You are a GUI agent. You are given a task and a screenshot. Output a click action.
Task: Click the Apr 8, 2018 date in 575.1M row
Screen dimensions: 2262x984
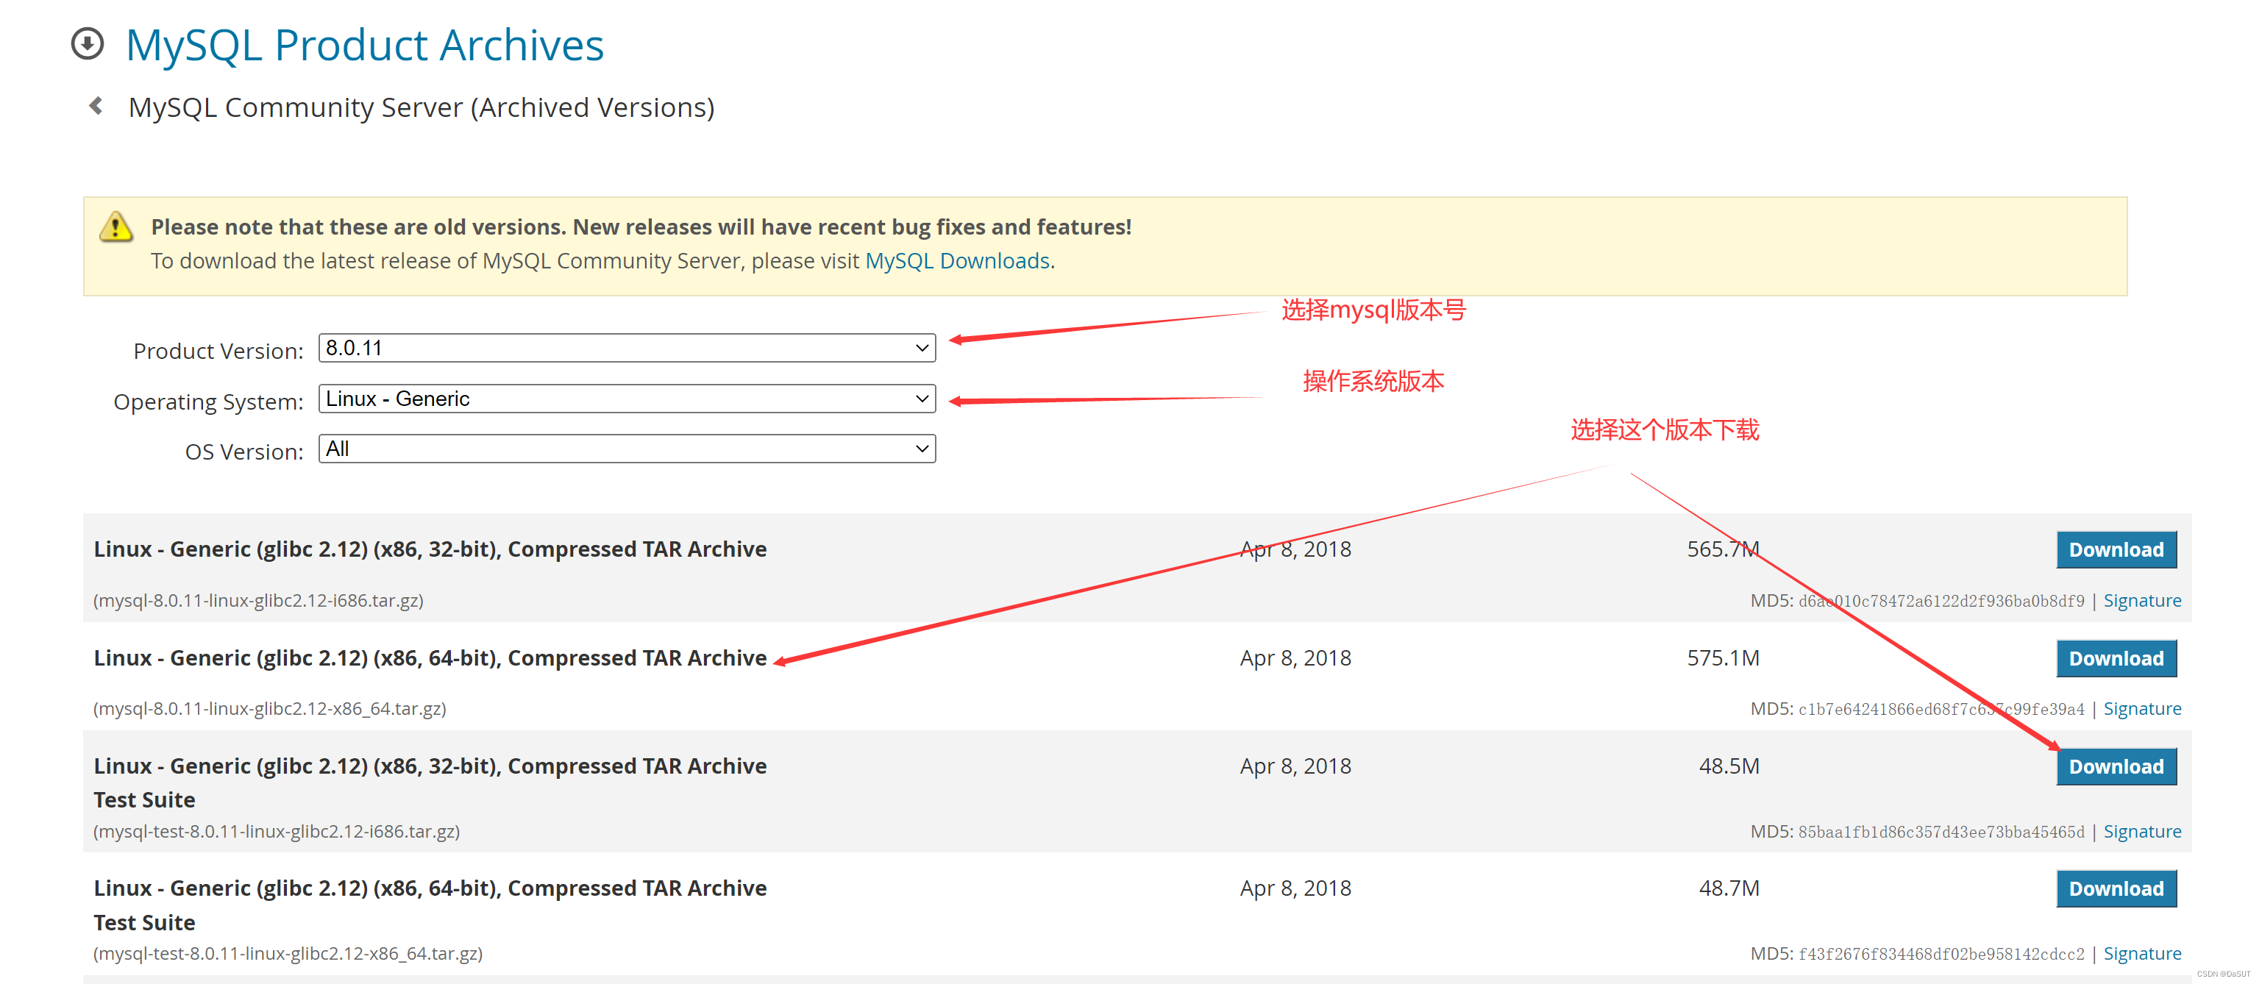click(1295, 657)
